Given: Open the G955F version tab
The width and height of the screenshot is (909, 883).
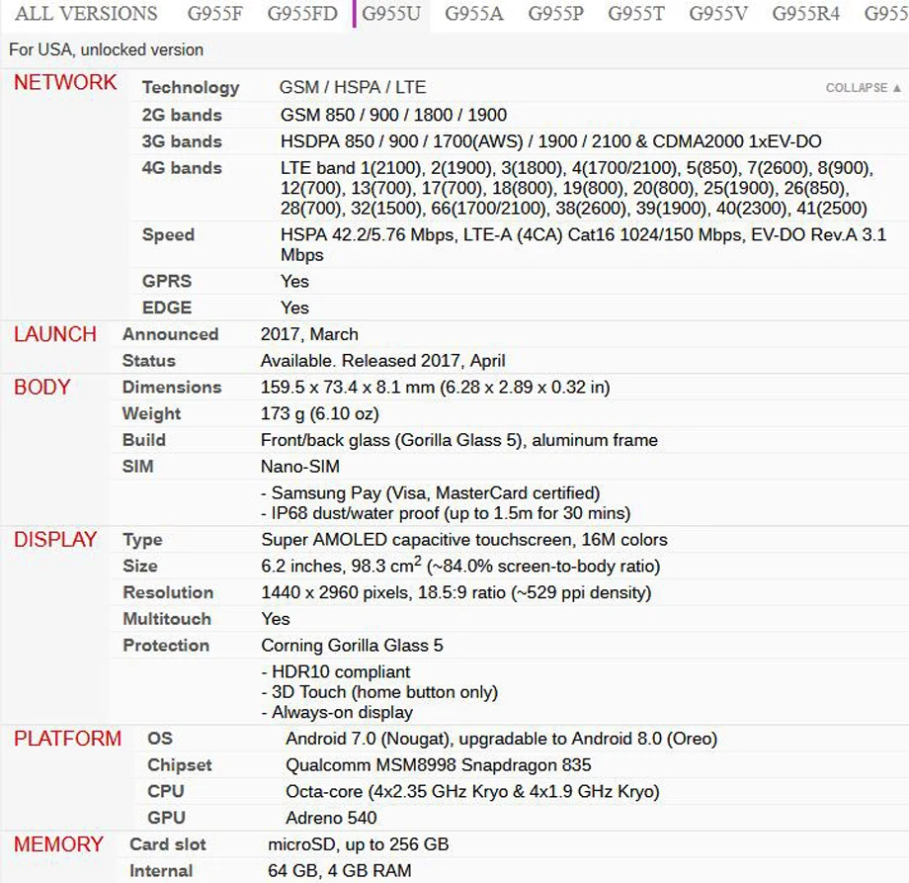Looking at the screenshot, I should [214, 13].
